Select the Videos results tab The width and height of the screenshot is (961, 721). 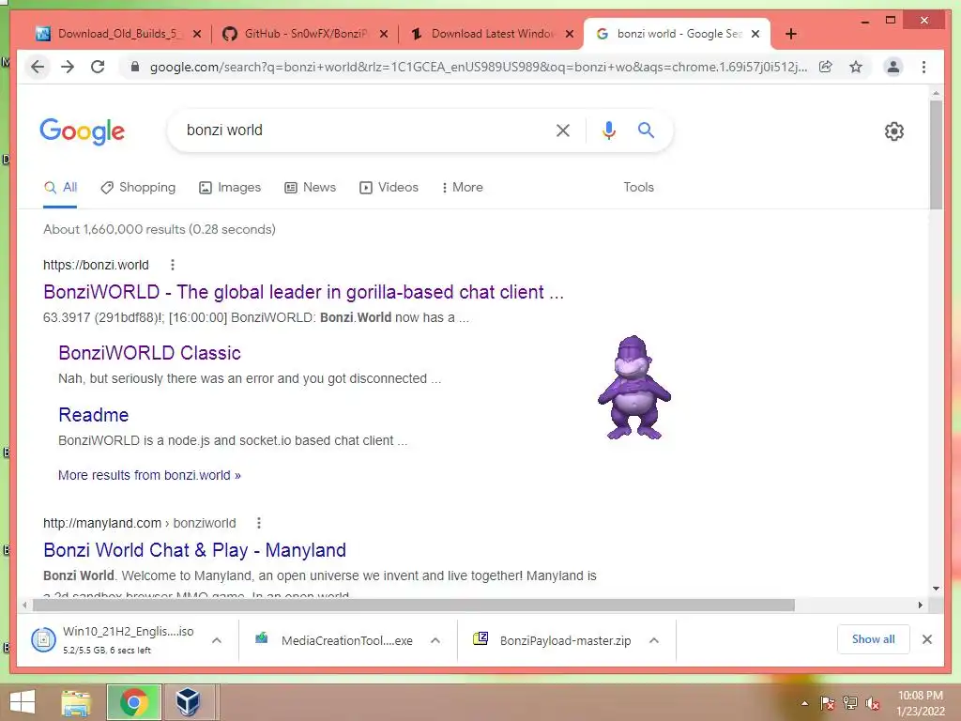point(389,187)
